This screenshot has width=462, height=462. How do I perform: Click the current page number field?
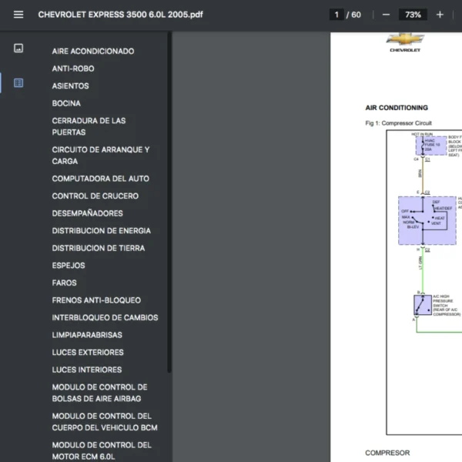click(x=336, y=15)
